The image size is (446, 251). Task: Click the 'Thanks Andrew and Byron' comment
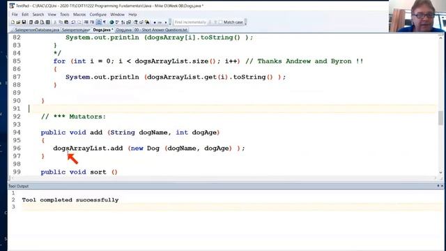pyautogui.click(x=305, y=61)
